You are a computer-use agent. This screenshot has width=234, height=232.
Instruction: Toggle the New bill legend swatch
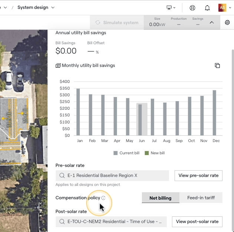pos(147,153)
